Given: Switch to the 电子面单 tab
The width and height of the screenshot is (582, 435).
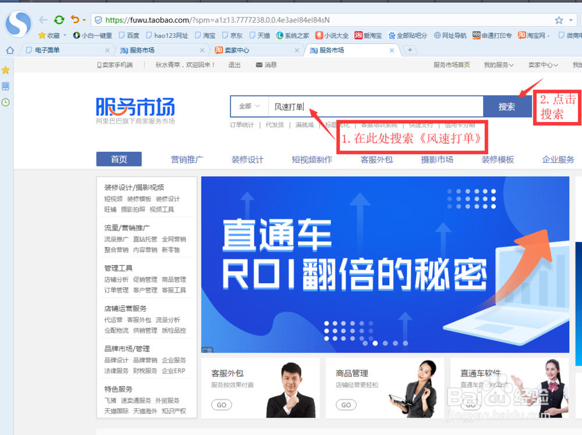Looking at the screenshot, I should click(x=58, y=50).
